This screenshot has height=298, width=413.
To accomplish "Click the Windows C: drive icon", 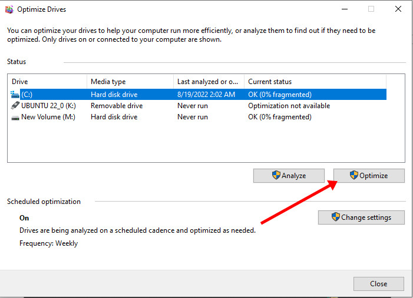I will click(x=15, y=95).
